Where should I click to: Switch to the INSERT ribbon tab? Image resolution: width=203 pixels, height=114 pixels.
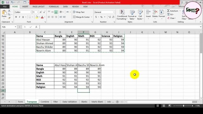pos(25,6)
